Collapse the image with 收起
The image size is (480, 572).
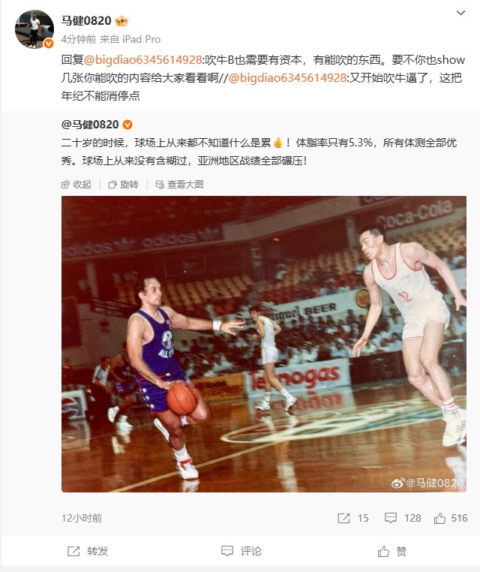(76, 185)
